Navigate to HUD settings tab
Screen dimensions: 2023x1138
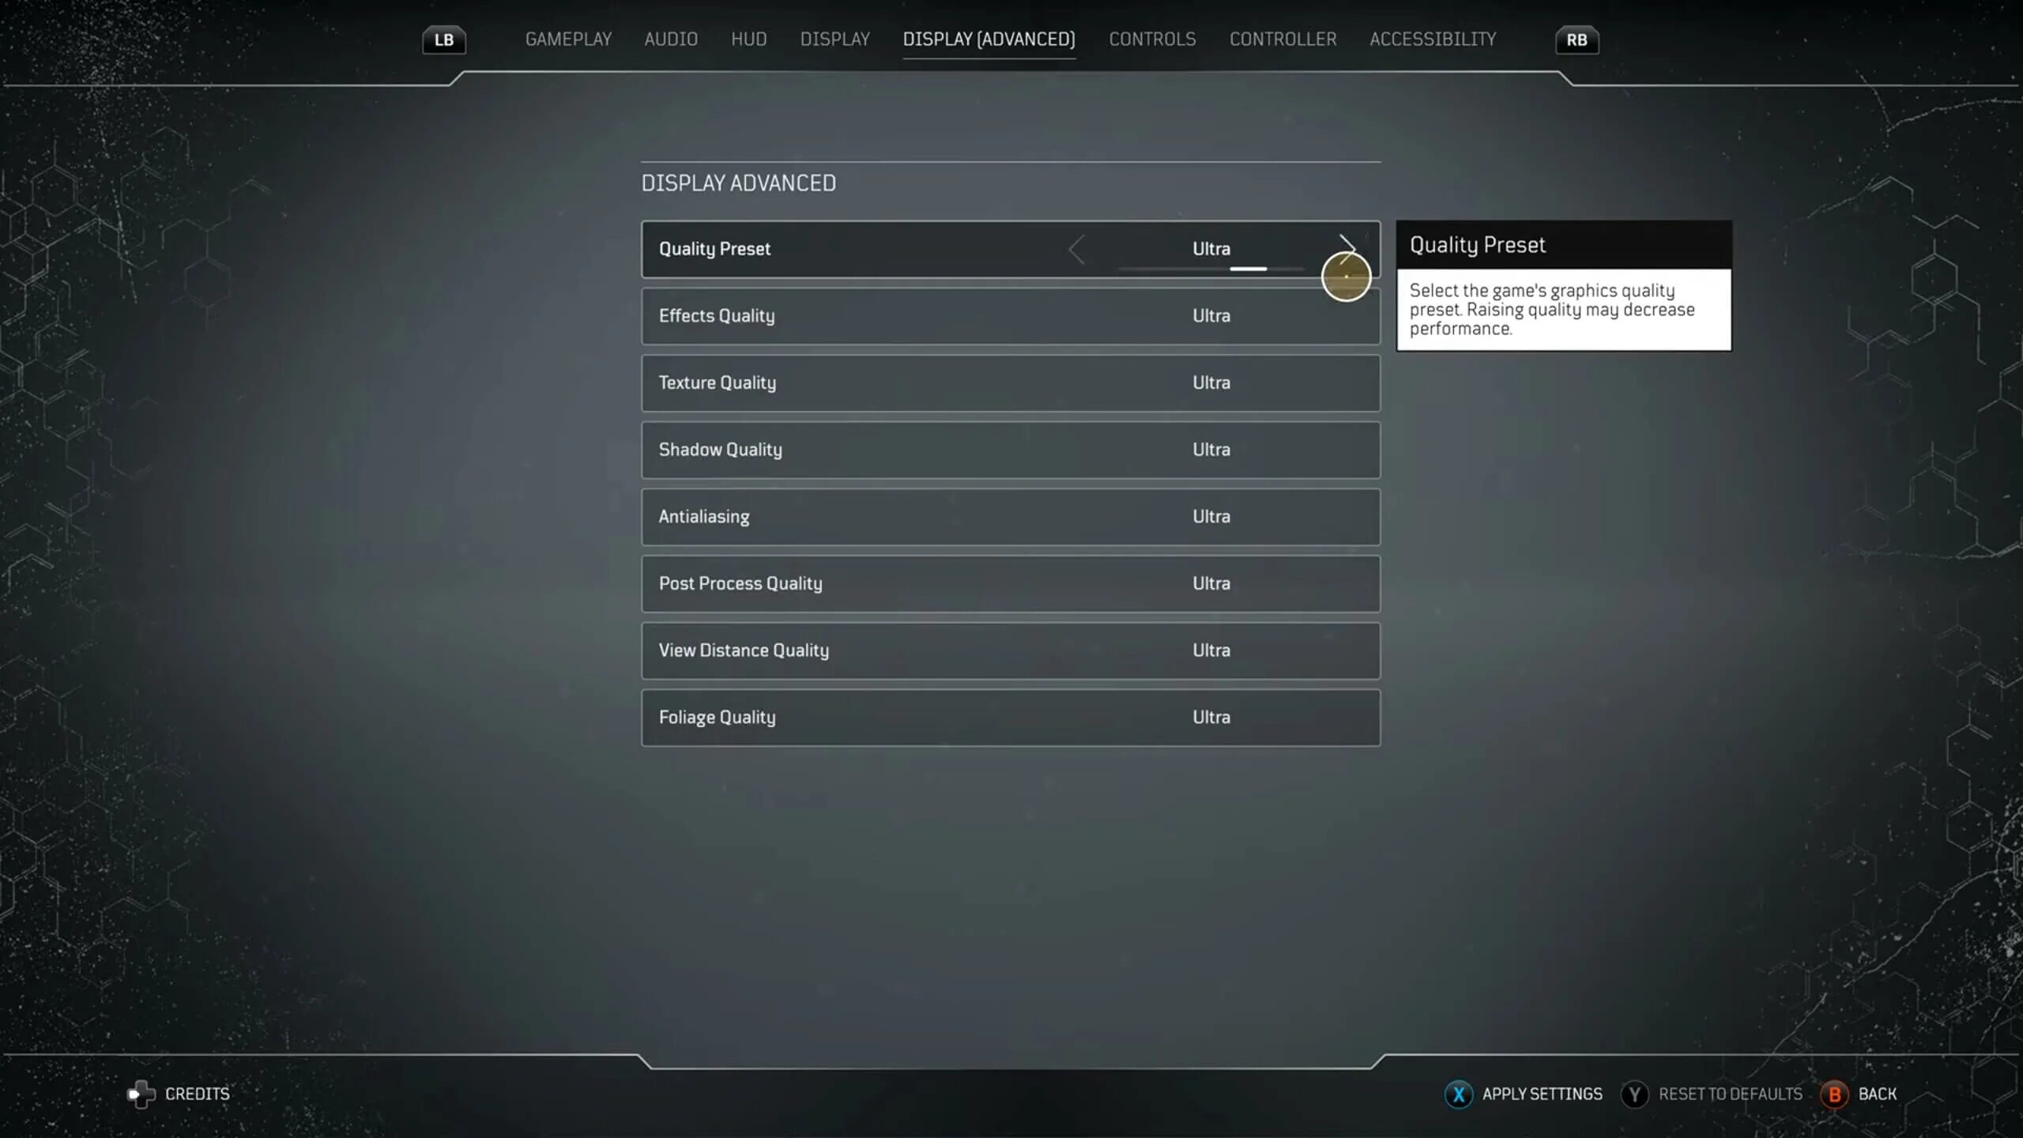[749, 39]
